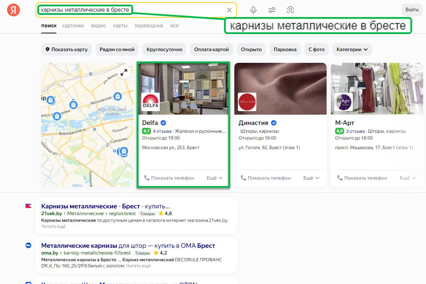Start voice search with microphone icon
Image resolution: width=426 pixels, height=284 pixels.
point(253,10)
